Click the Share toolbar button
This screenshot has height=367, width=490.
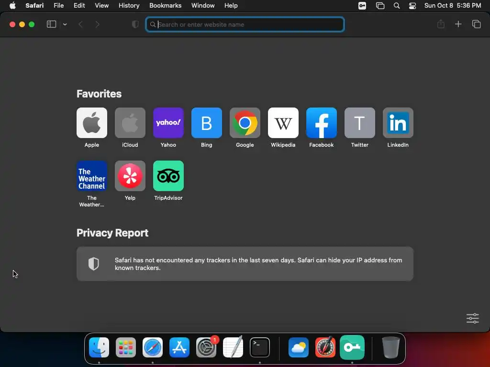[x=441, y=24]
